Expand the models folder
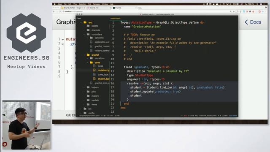 tap(84, 100)
